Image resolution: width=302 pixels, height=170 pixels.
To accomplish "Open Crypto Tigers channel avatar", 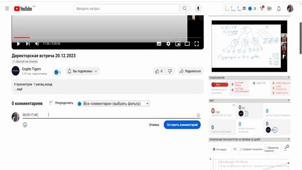I will pyautogui.click(x=16, y=71).
